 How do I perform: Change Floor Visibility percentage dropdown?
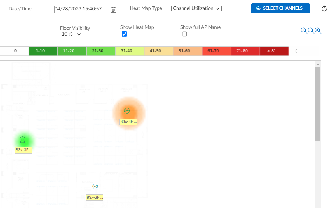pyautogui.click(x=71, y=34)
